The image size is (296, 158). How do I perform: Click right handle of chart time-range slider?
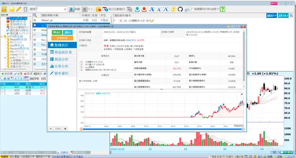pos(243,129)
